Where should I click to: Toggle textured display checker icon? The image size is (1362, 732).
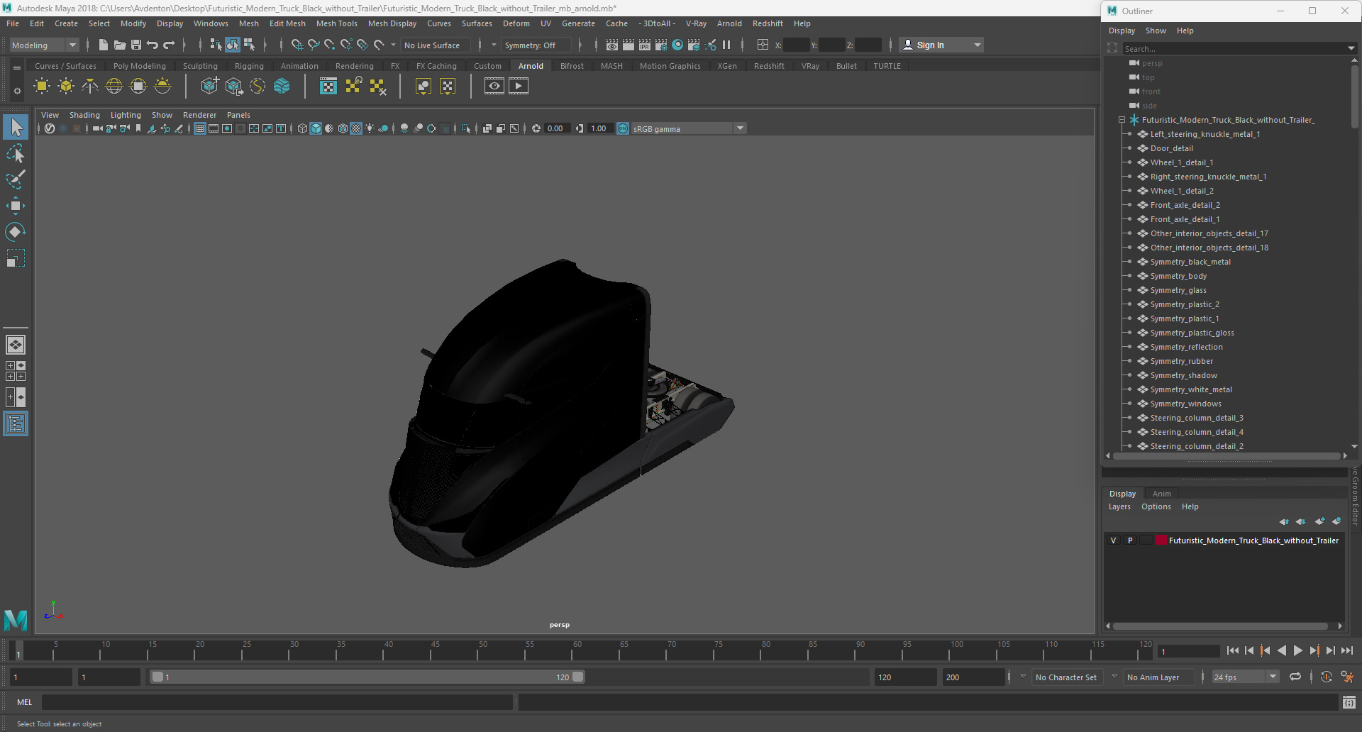[x=357, y=128]
